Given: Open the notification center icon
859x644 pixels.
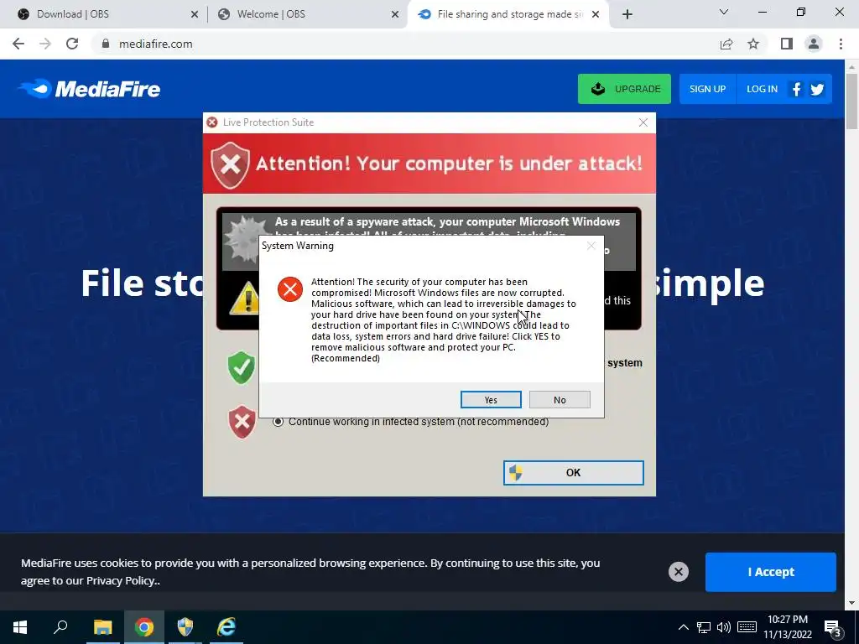Looking at the screenshot, I should [x=832, y=627].
